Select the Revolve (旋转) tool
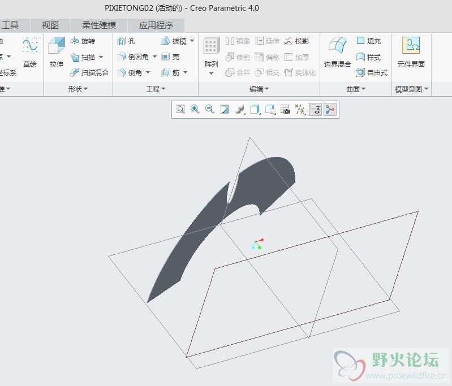The height and width of the screenshot is (386, 452). point(83,41)
